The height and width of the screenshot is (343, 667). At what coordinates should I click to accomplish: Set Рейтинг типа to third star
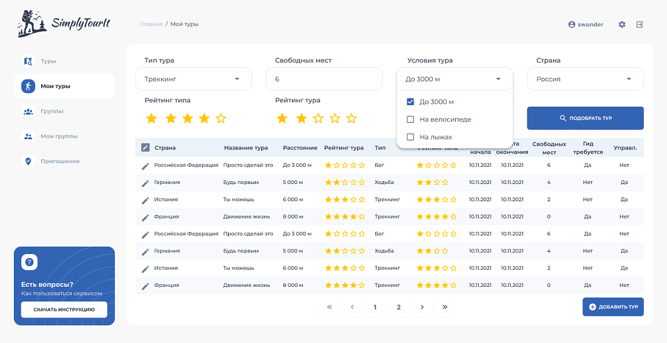click(x=187, y=118)
